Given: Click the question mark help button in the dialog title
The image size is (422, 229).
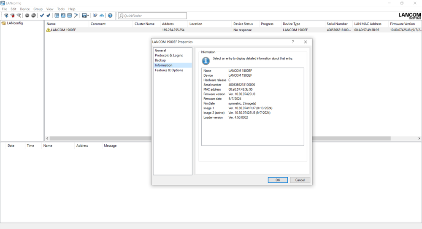Looking at the screenshot, I should (x=293, y=42).
